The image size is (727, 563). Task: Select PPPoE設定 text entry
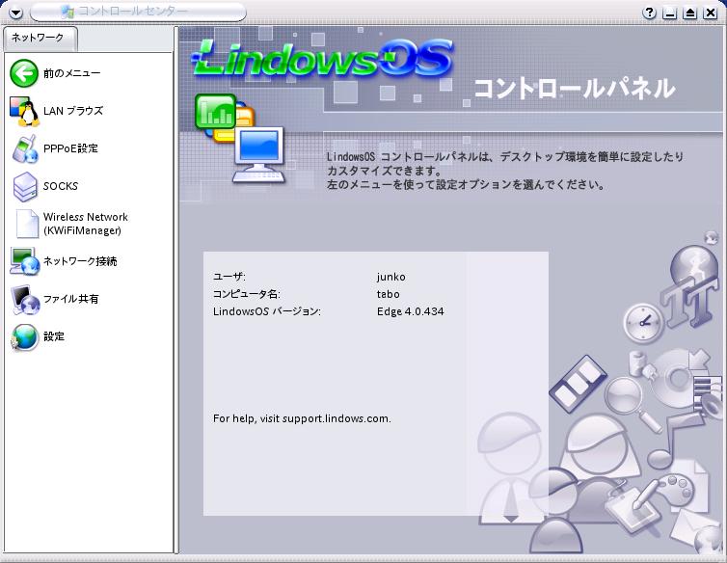(x=70, y=148)
